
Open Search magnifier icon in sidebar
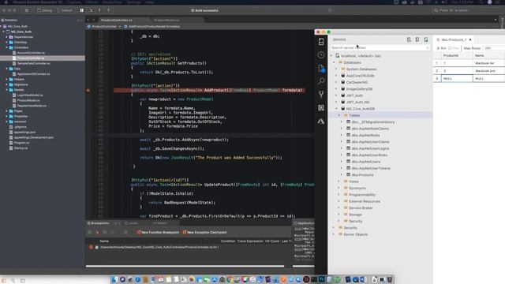coord(321,81)
